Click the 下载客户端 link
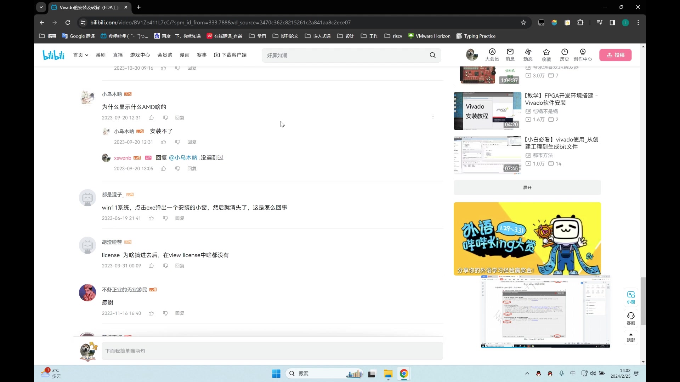 230,55
